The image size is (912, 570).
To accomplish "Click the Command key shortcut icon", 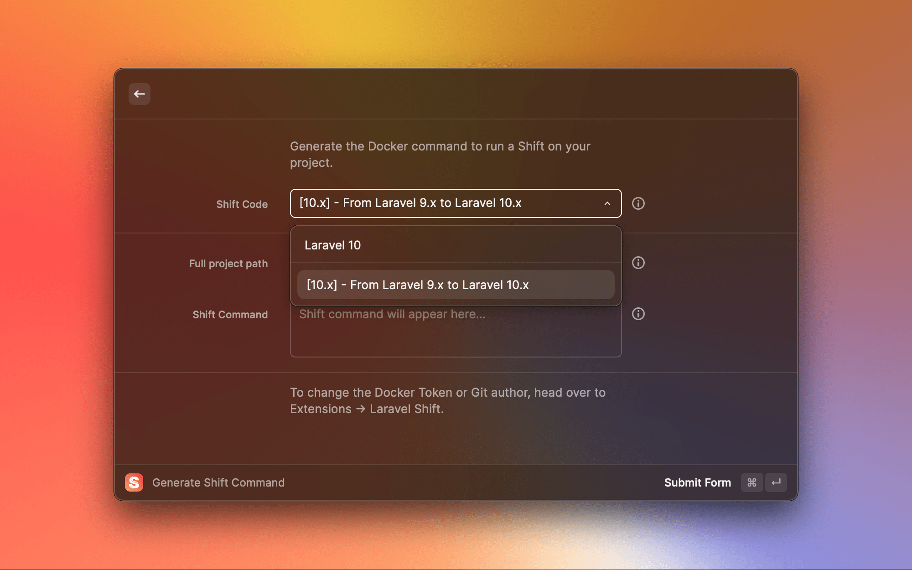I will [x=751, y=482].
